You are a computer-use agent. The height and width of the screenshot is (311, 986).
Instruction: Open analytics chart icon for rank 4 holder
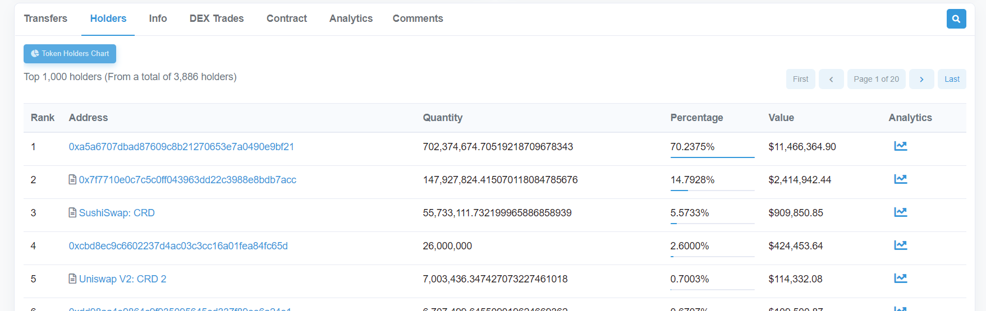pyautogui.click(x=900, y=245)
